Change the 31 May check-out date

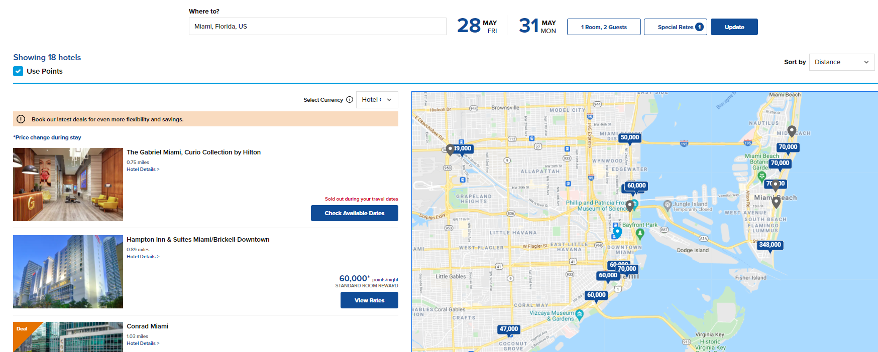(x=537, y=26)
